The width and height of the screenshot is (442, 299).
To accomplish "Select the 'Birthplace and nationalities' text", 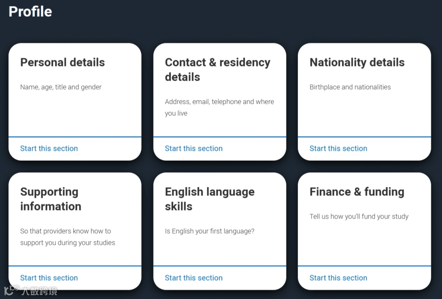I will pyautogui.click(x=350, y=87).
